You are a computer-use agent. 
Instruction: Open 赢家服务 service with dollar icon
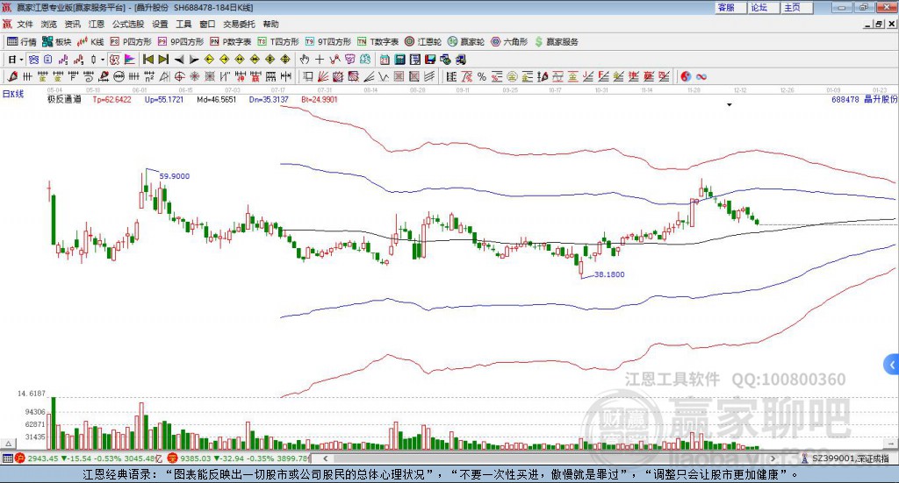coord(557,42)
